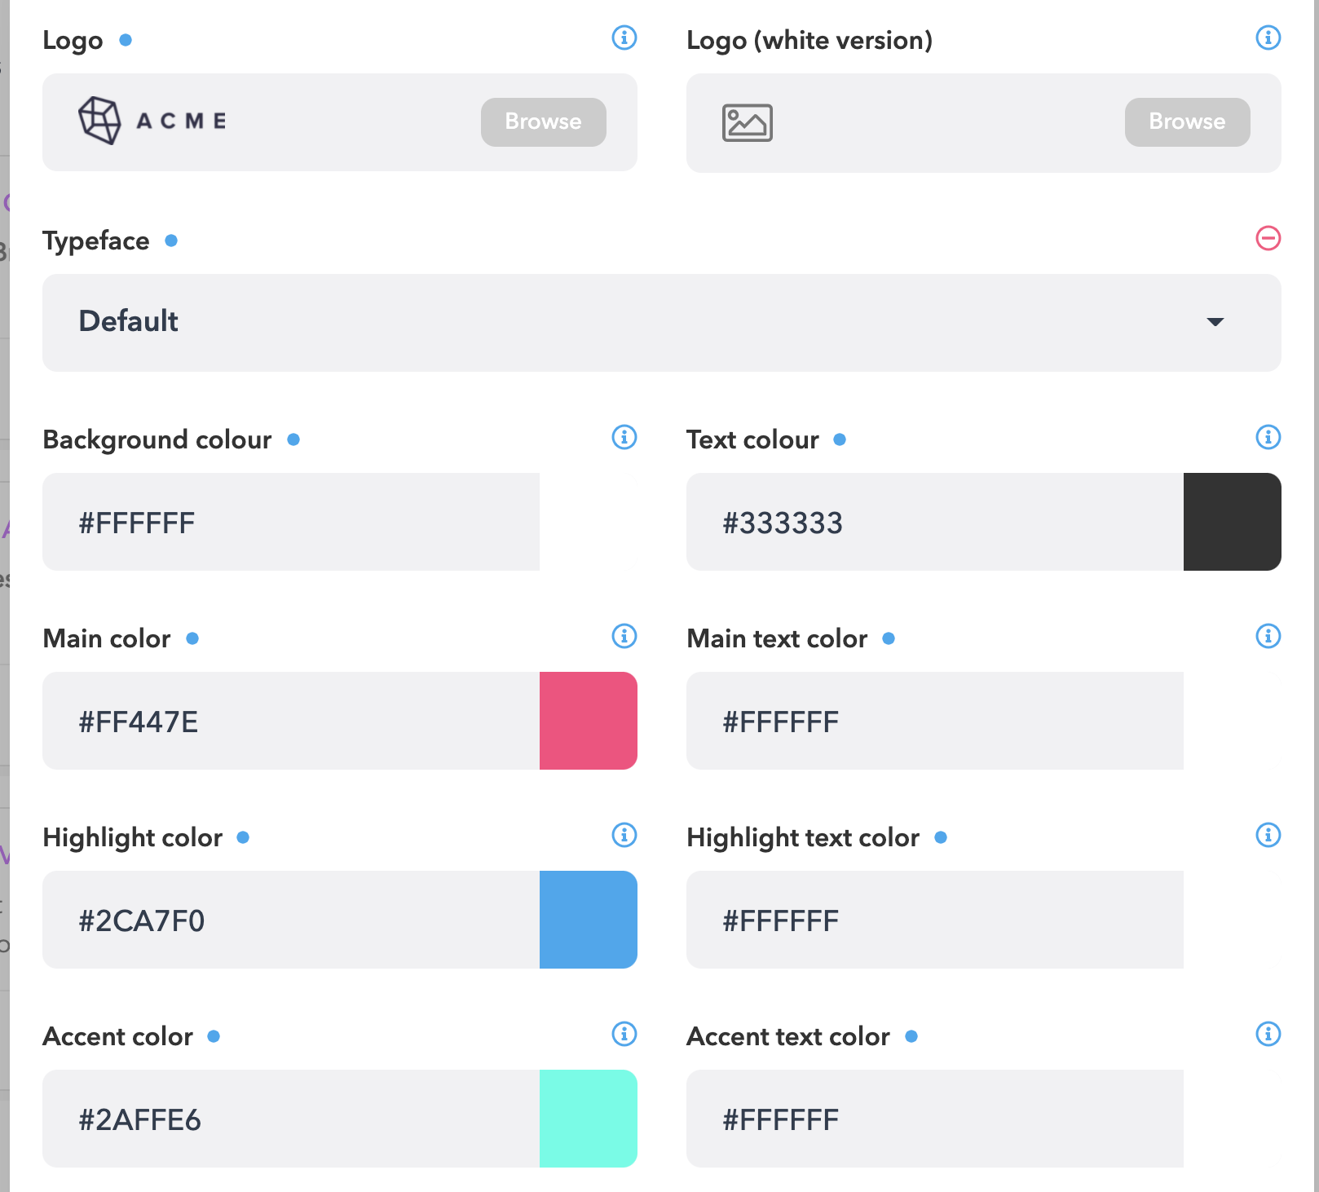Open info icon for Logo (white version)
The width and height of the screenshot is (1319, 1192).
point(1268,38)
